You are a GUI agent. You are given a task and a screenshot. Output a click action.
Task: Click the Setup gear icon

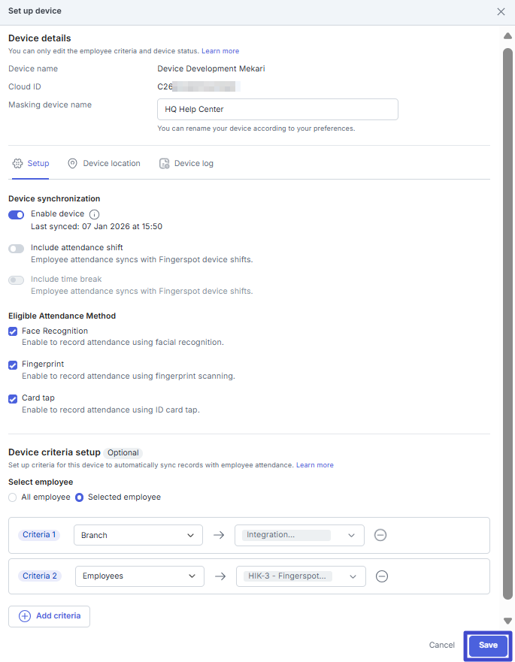pyautogui.click(x=18, y=163)
